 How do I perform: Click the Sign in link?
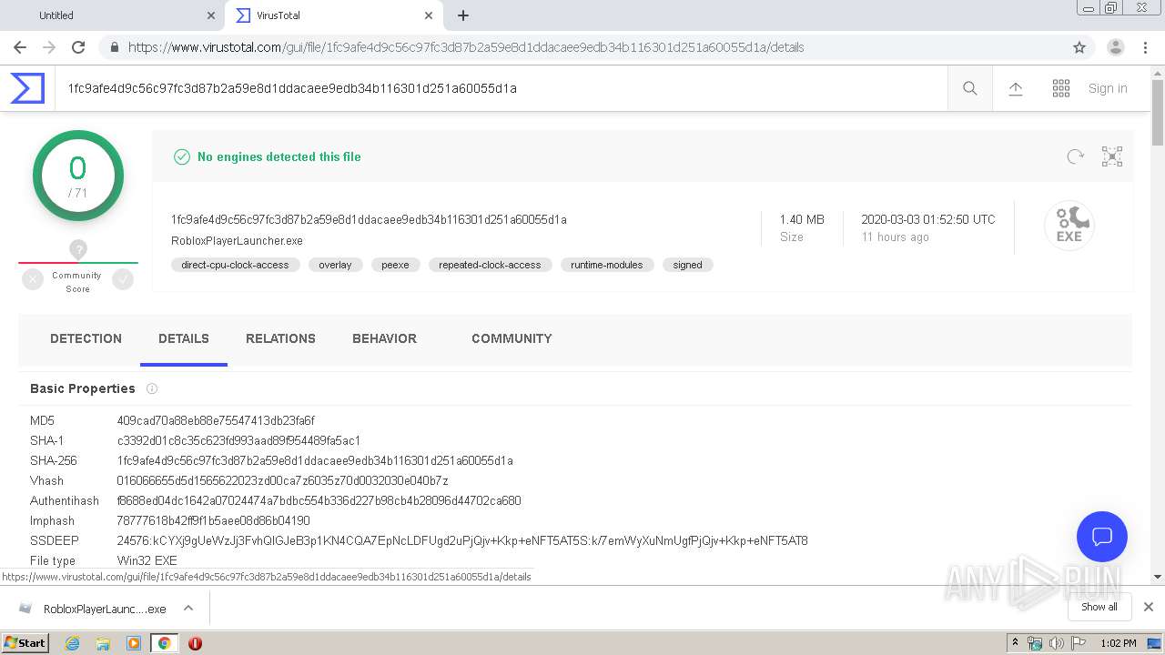tap(1108, 88)
